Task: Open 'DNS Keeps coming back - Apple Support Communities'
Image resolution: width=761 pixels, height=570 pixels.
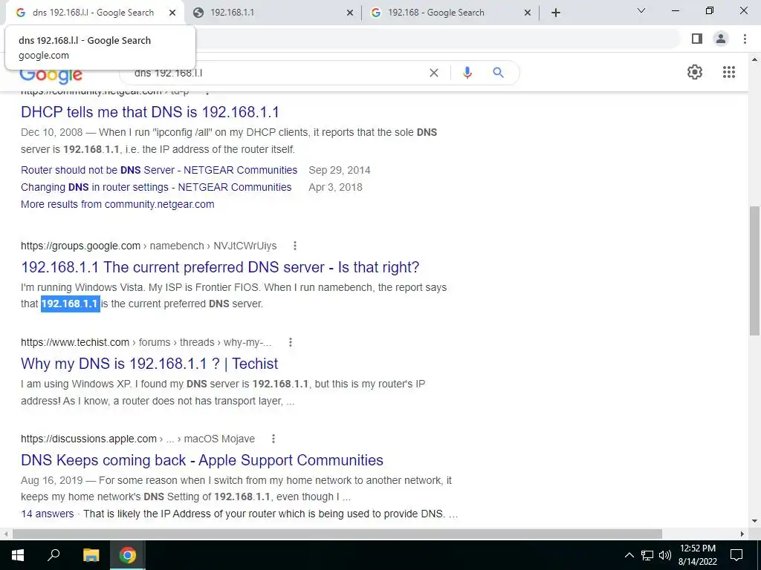Action: tap(202, 460)
